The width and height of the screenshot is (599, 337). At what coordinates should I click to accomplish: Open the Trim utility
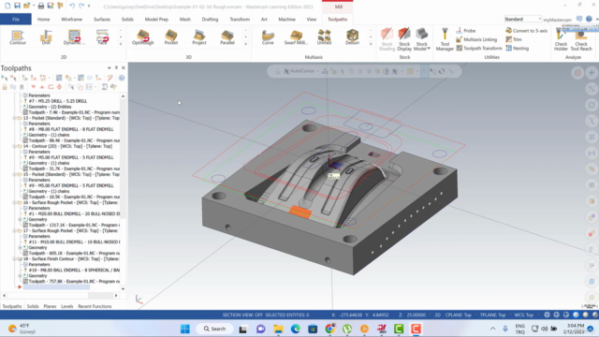(514, 39)
